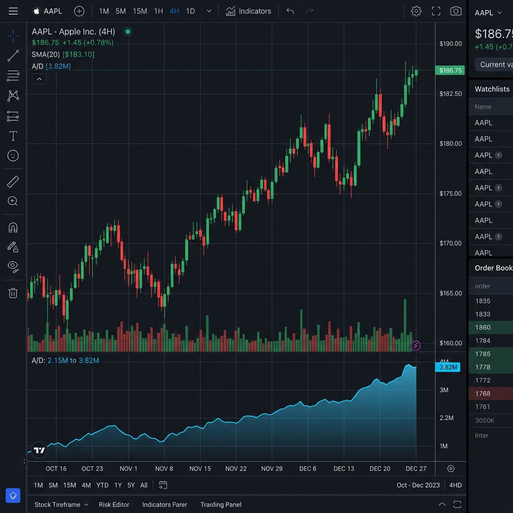Open the Stock Tireframe dropdown
The image size is (513, 513).
61,504
